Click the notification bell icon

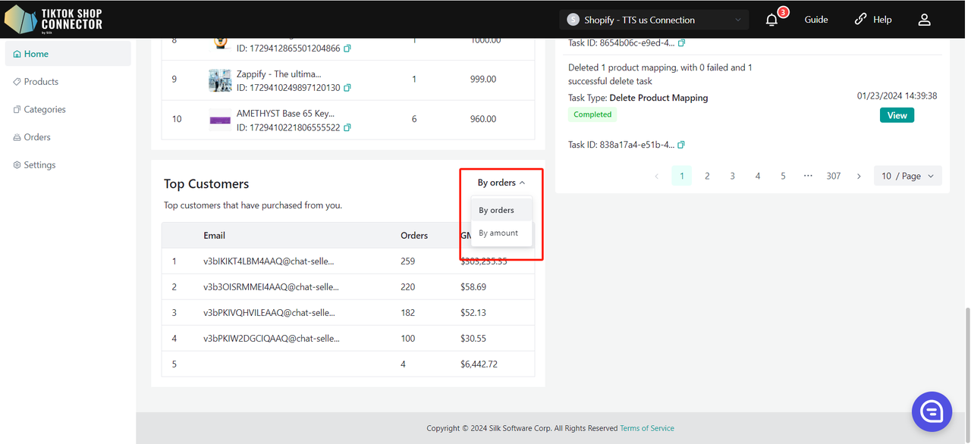point(771,20)
